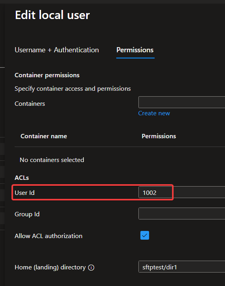Click the ACLs section heading

point(22,177)
